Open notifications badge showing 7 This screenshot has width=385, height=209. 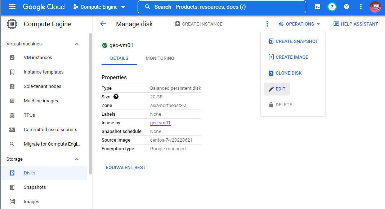click(332, 6)
